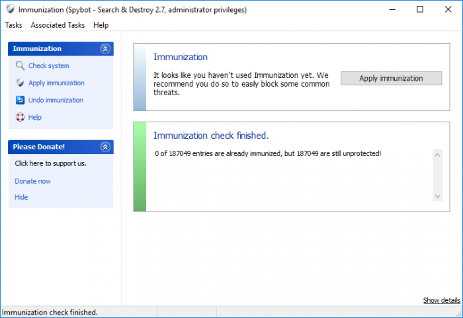Click the lifebuoy Help icon

[x=20, y=117]
